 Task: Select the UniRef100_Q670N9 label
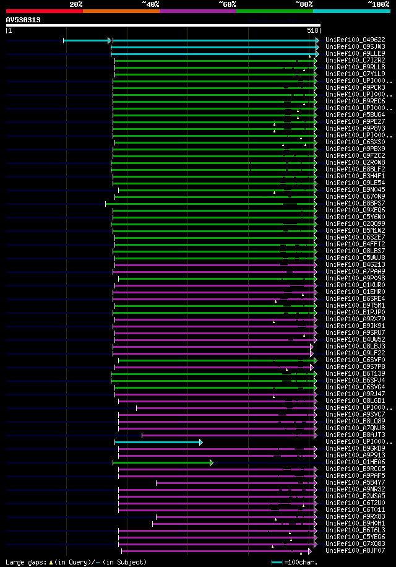355,197
